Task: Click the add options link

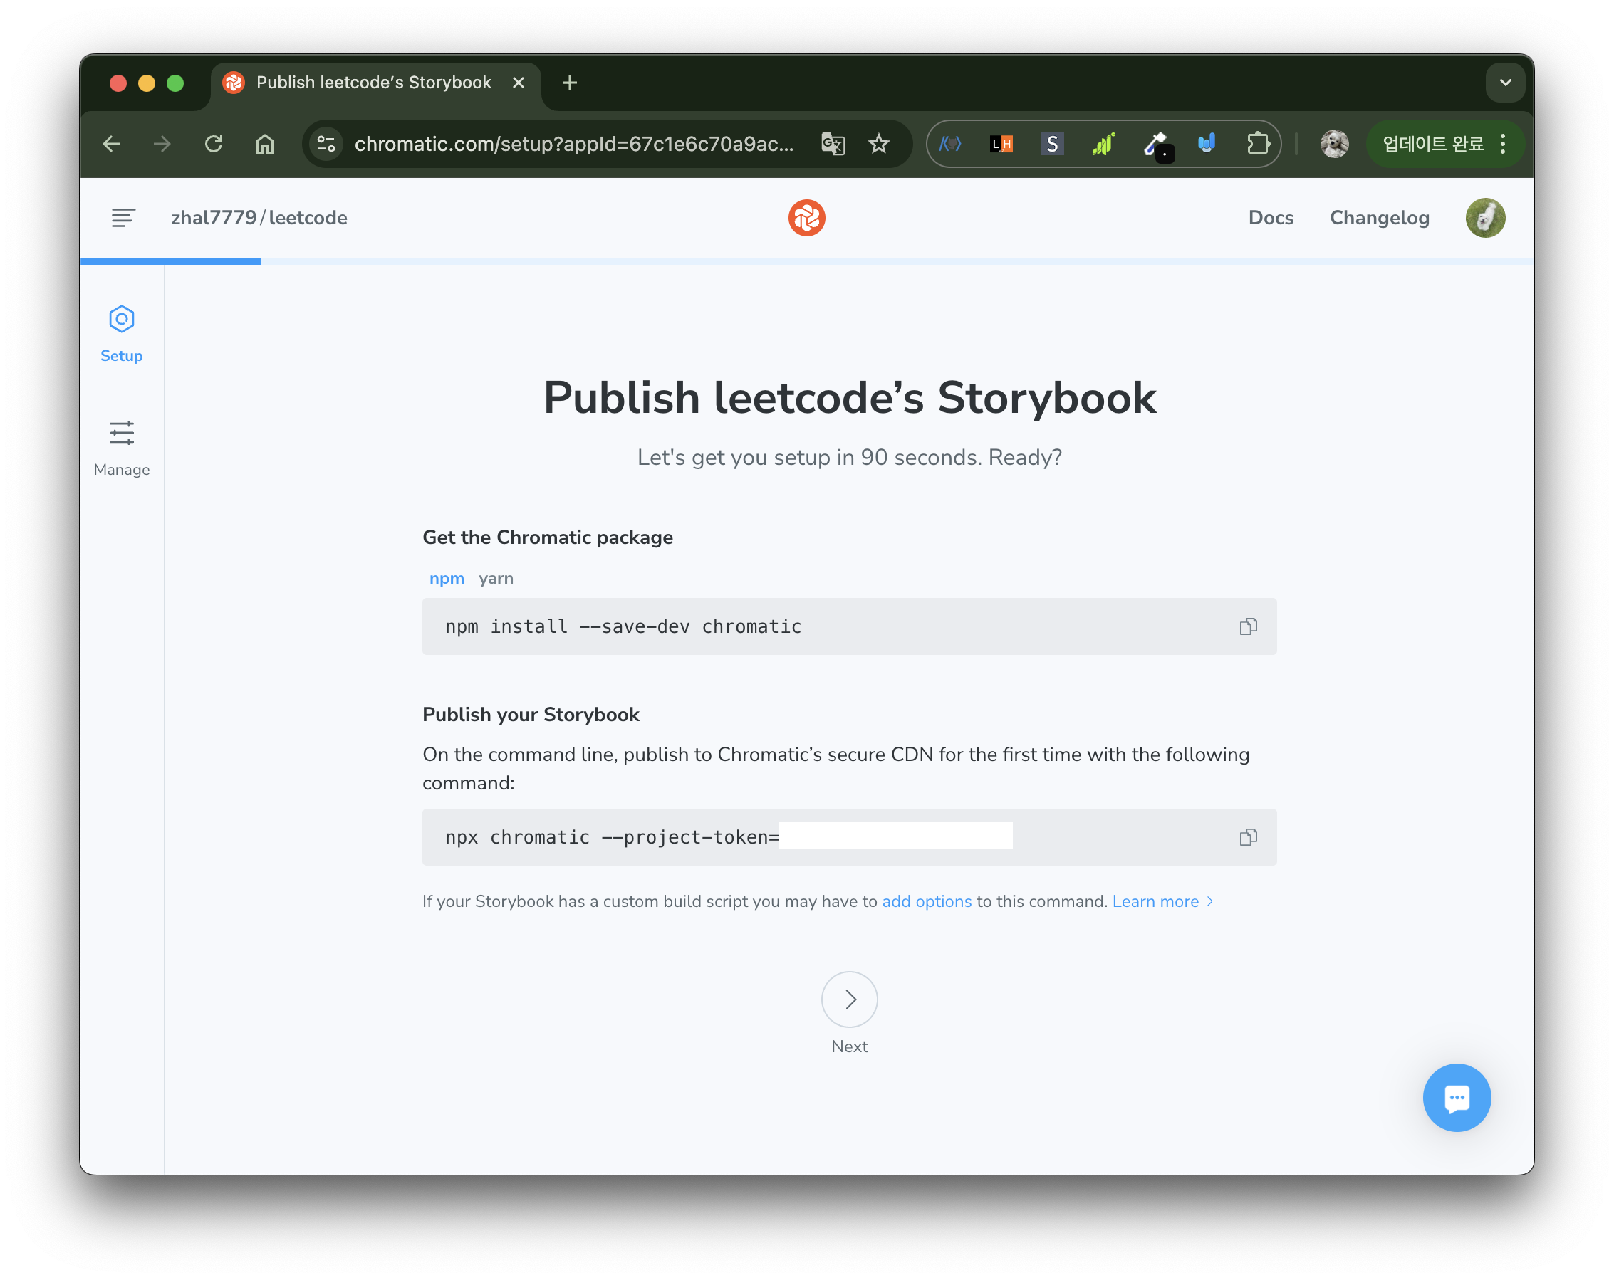Action: (926, 901)
